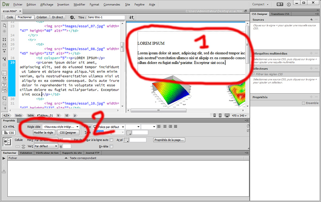Click the apply comment icon
The width and height of the screenshot is (321, 202).
click(x=4, y=98)
